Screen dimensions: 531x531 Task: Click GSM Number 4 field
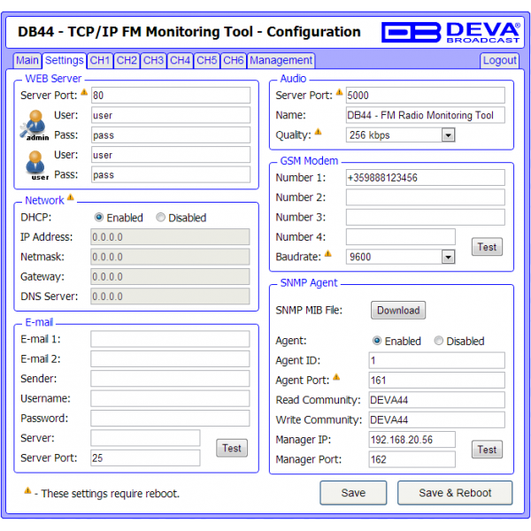click(x=401, y=237)
